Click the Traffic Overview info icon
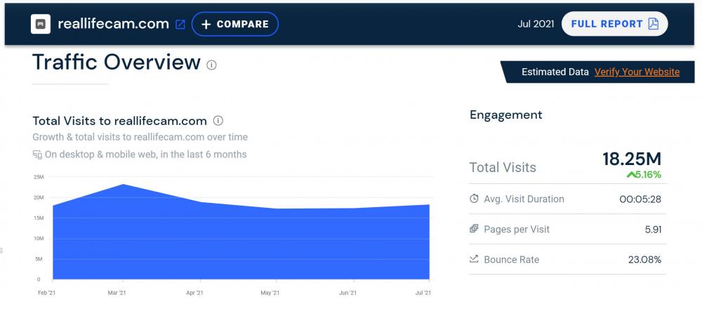The image size is (702, 309). coord(211,65)
